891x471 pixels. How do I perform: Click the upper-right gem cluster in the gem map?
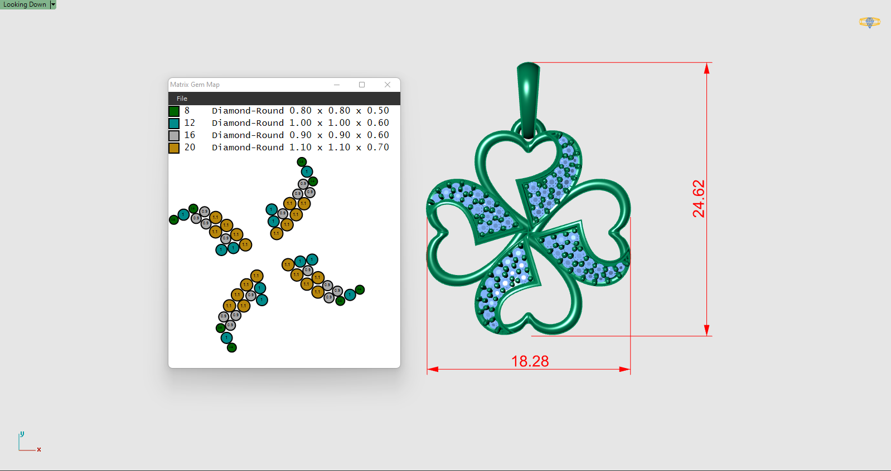(x=293, y=200)
